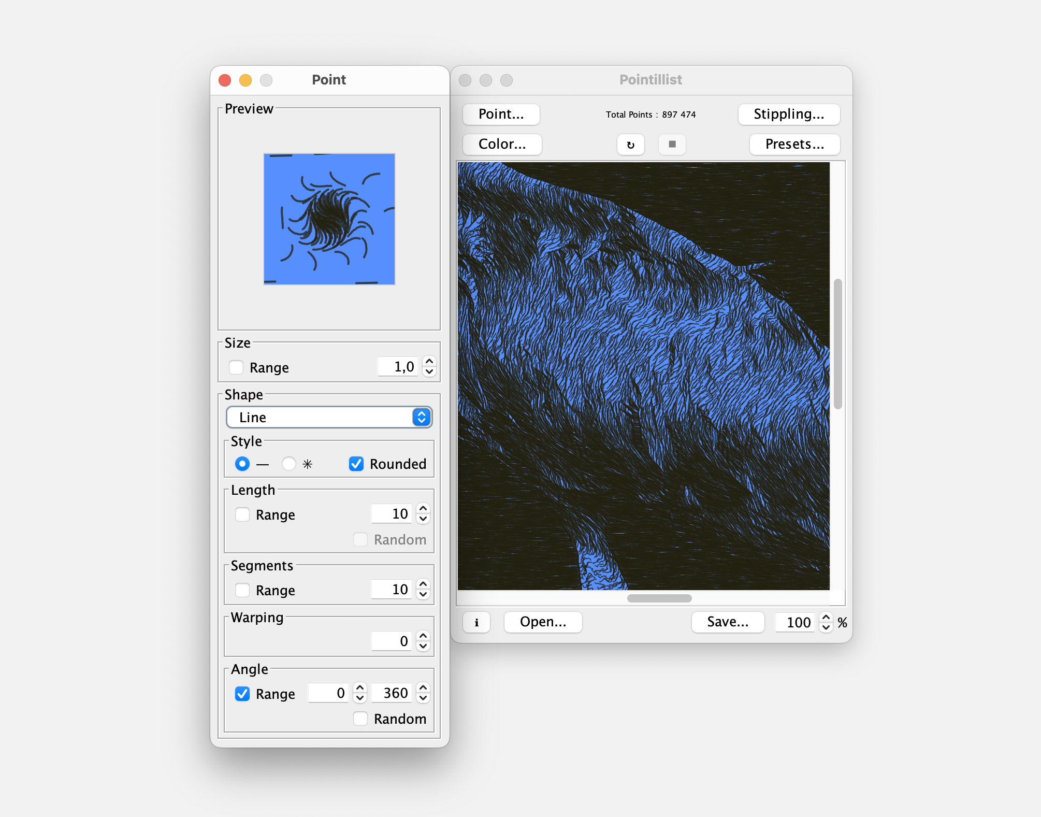Increase Warping value with up arrow
Viewport: 1041px width, 817px height.
[423, 636]
